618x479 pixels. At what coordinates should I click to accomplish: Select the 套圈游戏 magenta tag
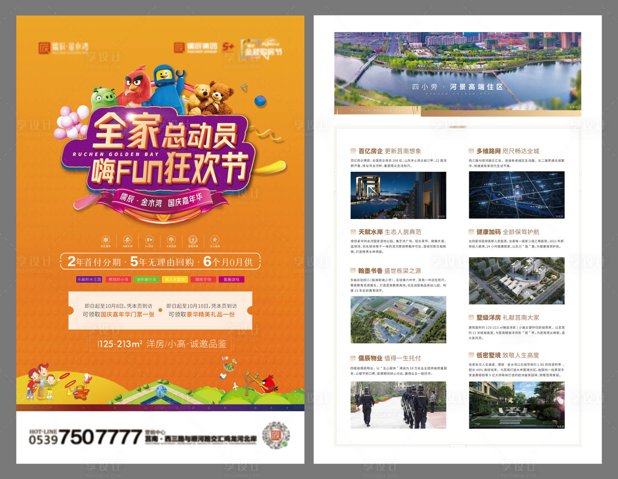[x=232, y=280]
